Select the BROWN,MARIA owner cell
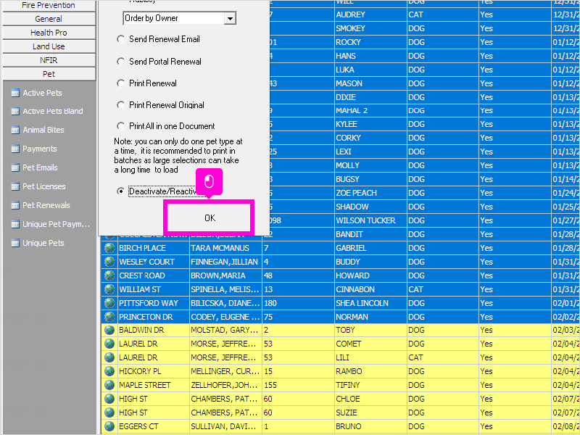Image resolution: width=580 pixels, height=435 pixels. (225, 275)
